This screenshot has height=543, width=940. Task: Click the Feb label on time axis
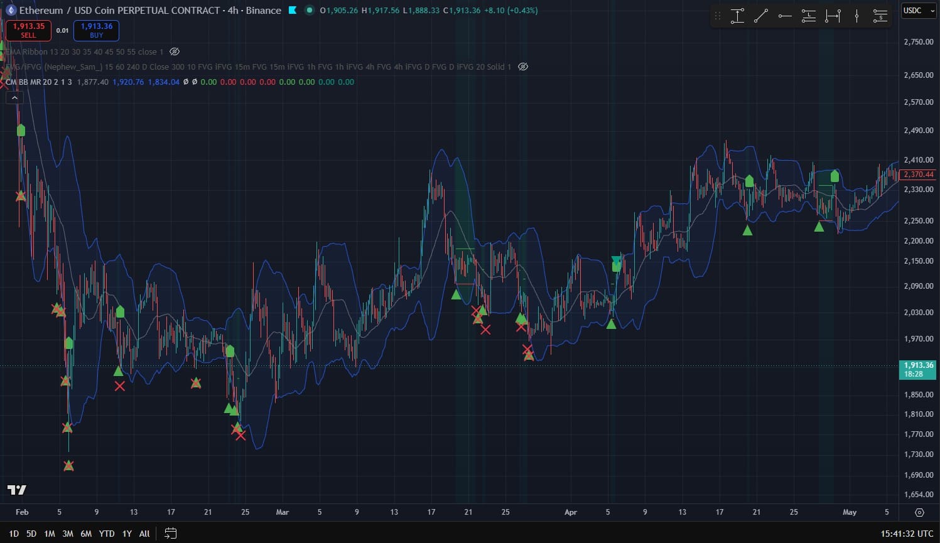click(x=22, y=512)
